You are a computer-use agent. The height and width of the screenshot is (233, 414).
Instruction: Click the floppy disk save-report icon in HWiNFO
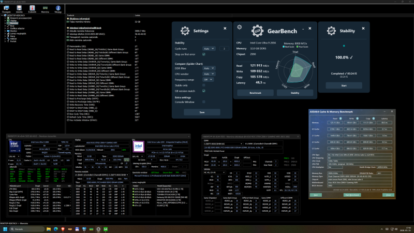19,9
